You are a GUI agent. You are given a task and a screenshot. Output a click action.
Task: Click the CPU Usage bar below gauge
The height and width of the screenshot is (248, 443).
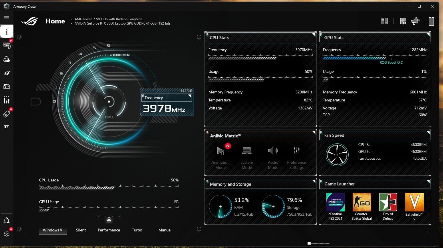click(109, 187)
